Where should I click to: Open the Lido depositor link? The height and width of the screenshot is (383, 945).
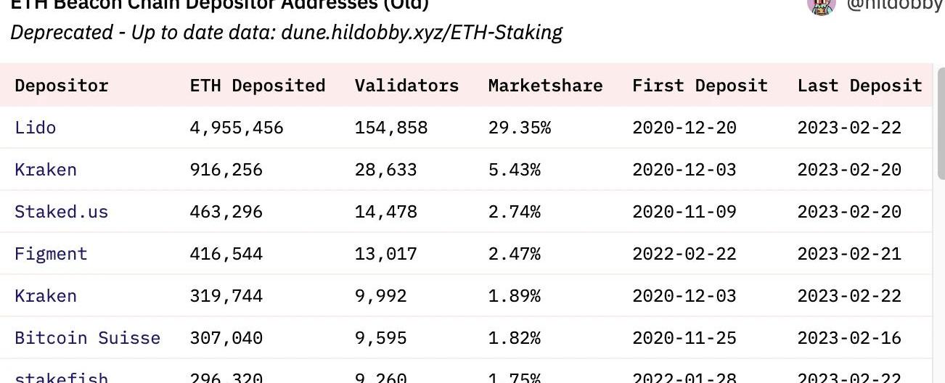point(35,128)
